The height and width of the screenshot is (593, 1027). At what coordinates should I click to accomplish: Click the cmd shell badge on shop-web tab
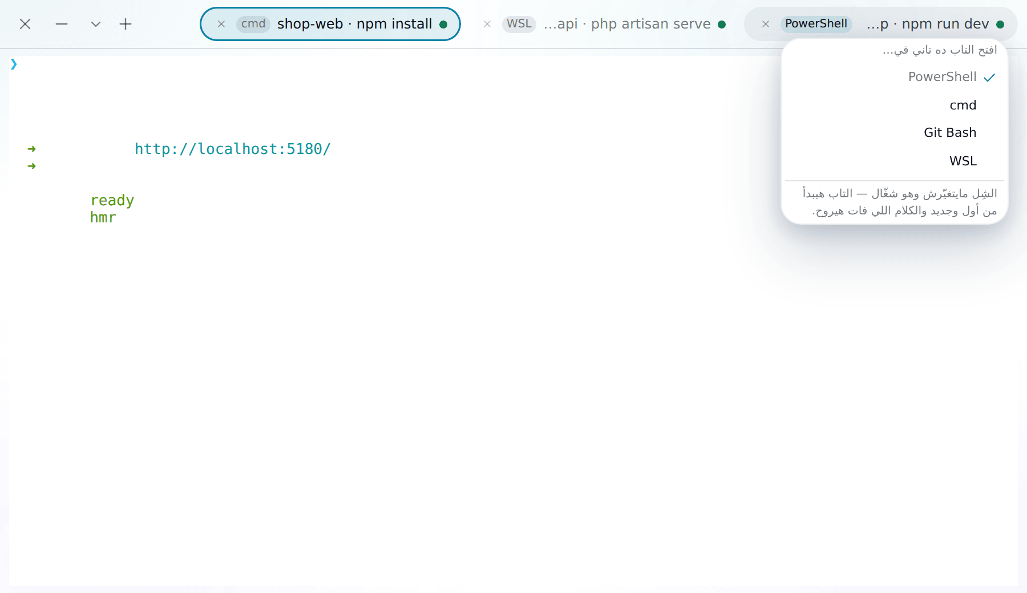pos(253,24)
